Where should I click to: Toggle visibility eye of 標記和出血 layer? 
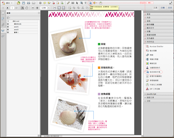[8, 24]
